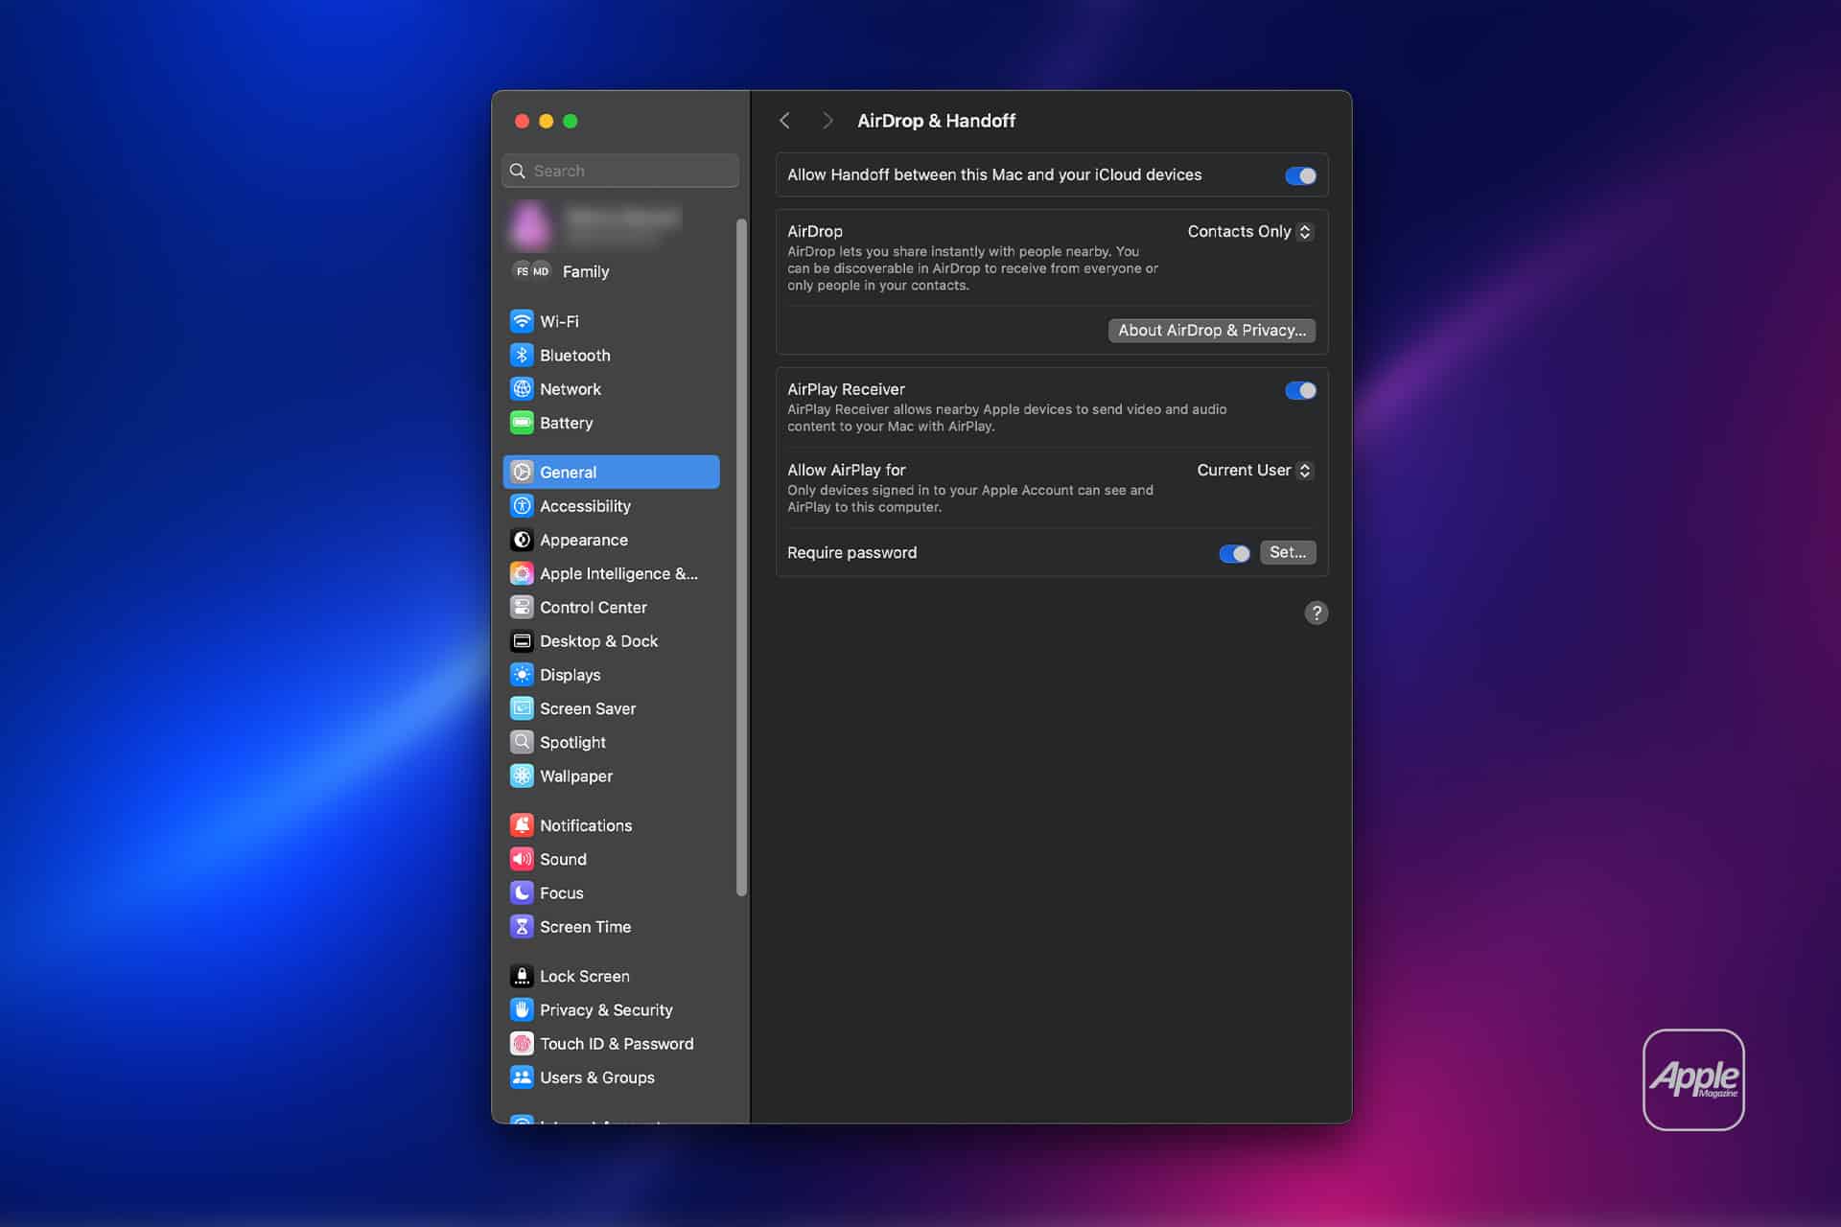The height and width of the screenshot is (1227, 1841).
Task: Open About AirDrop & Privacy
Action: (x=1212, y=331)
